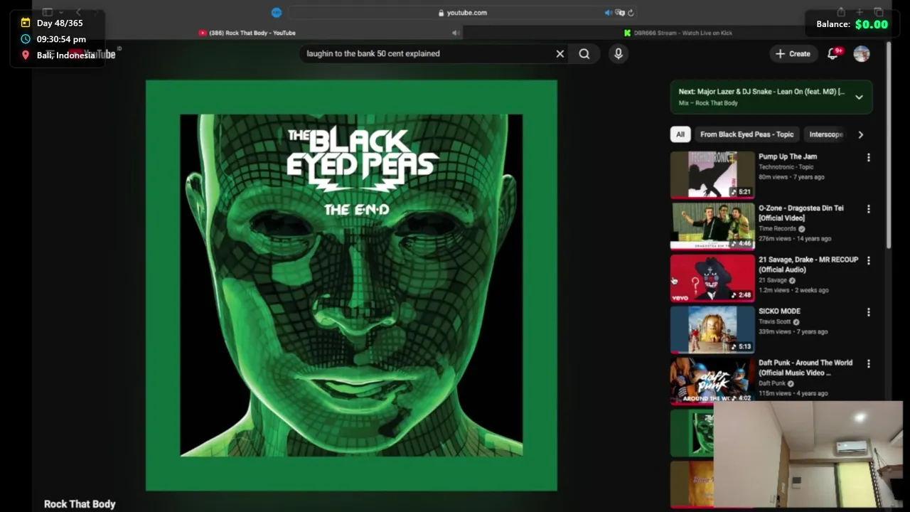The image size is (910, 512).
Task: Select the All filter chip
Action: point(680,134)
